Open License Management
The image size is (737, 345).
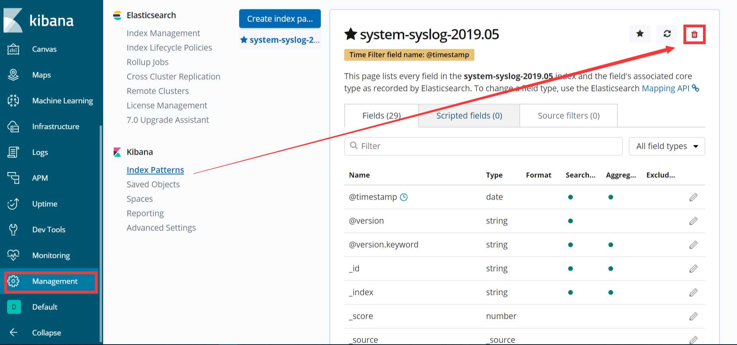167,105
